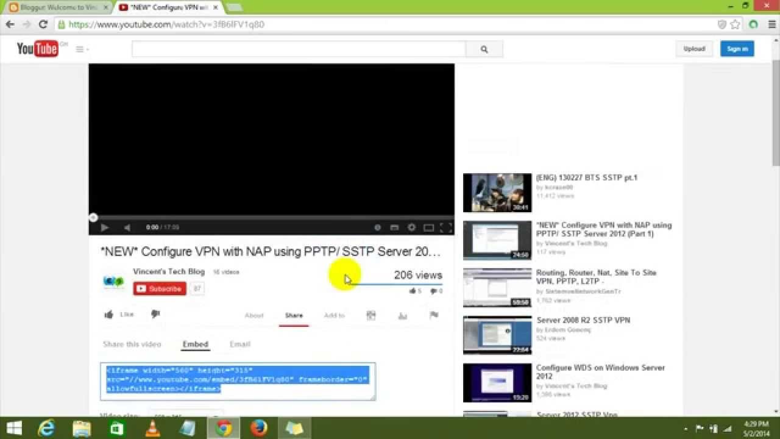Select the Email sub-tab

tap(240, 344)
